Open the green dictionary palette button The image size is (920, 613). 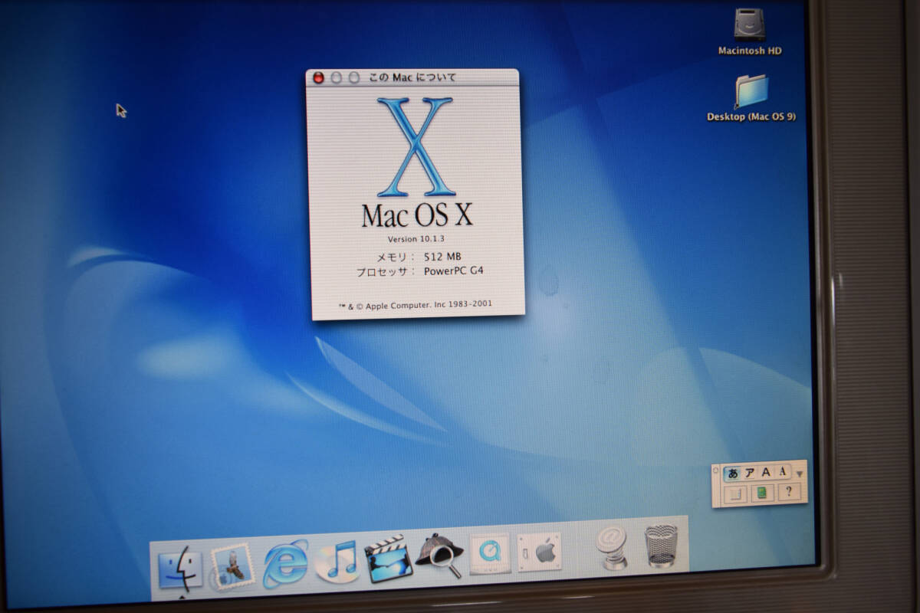tap(761, 493)
